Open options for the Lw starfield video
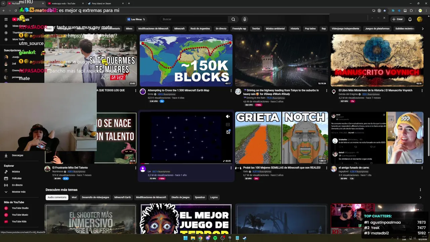 click(231, 168)
